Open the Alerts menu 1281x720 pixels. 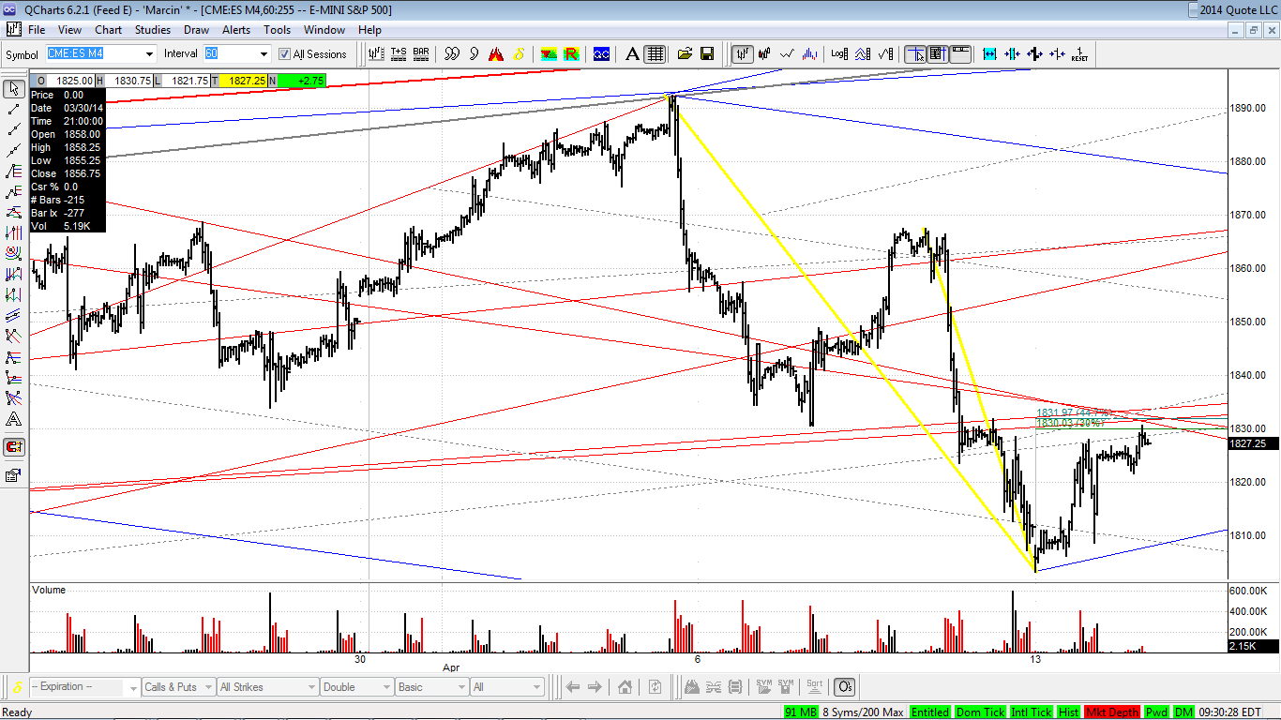pyautogui.click(x=236, y=30)
